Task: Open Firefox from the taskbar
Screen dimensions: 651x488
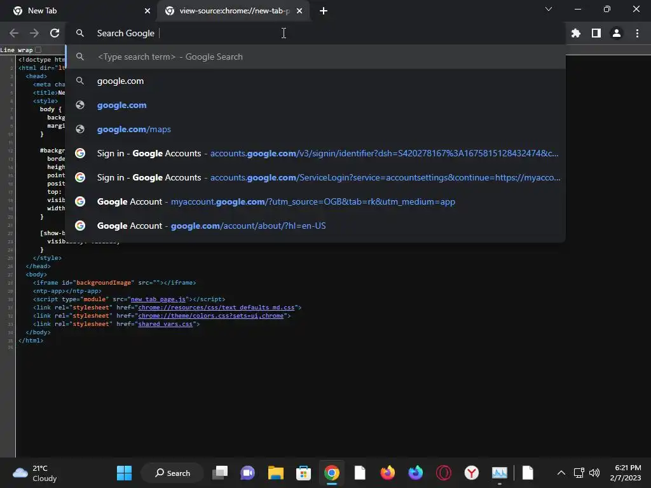Action: coord(388,473)
